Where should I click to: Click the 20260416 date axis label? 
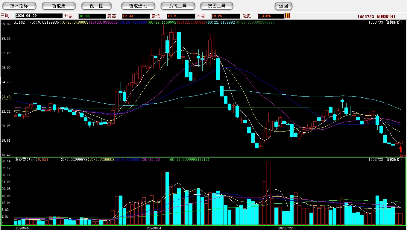click(x=23, y=228)
